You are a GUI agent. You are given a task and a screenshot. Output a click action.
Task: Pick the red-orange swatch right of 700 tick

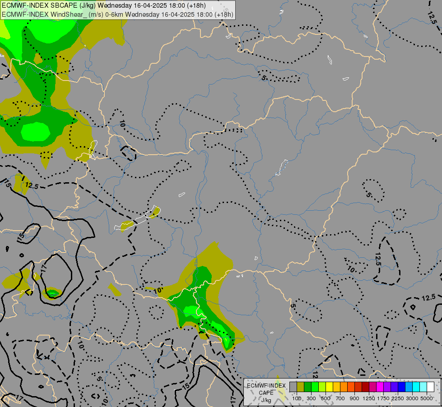coord(351,387)
